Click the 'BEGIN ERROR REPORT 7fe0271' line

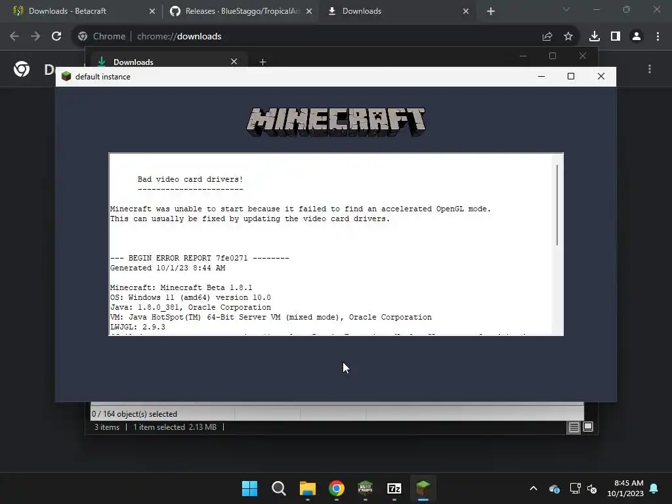pyautogui.click(x=199, y=258)
